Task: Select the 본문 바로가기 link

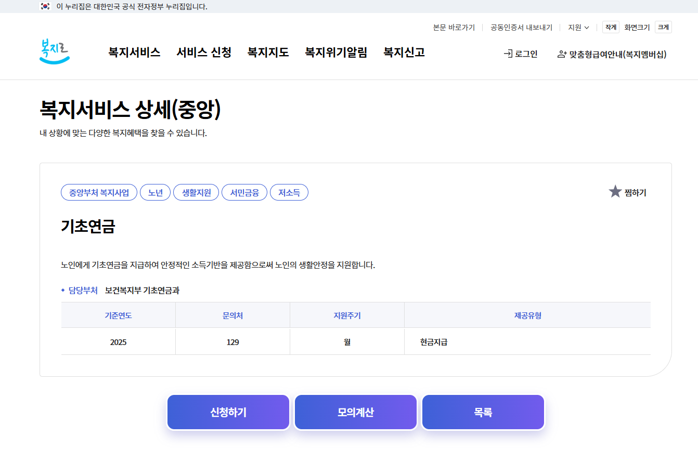Action: coord(455,28)
